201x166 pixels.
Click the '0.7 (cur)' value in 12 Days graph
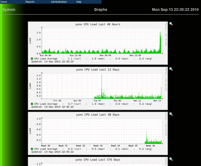tap(74, 104)
